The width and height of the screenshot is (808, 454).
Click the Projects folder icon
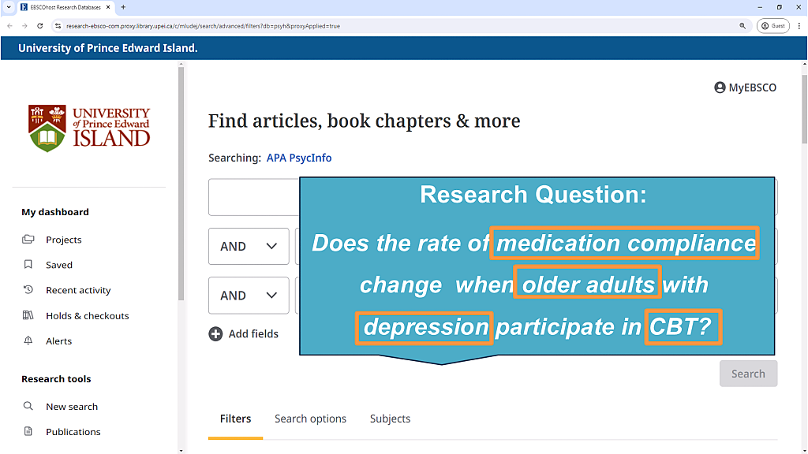tap(28, 240)
